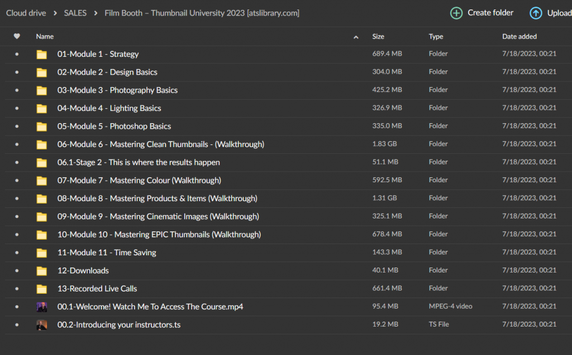The width and height of the screenshot is (572, 355).
Task: Sort the list by Type column header
Action: point(436,36)
